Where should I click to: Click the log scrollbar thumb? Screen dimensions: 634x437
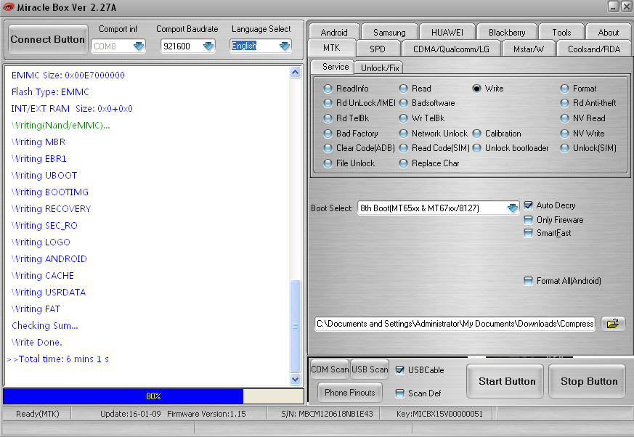[x=295, y=326]
